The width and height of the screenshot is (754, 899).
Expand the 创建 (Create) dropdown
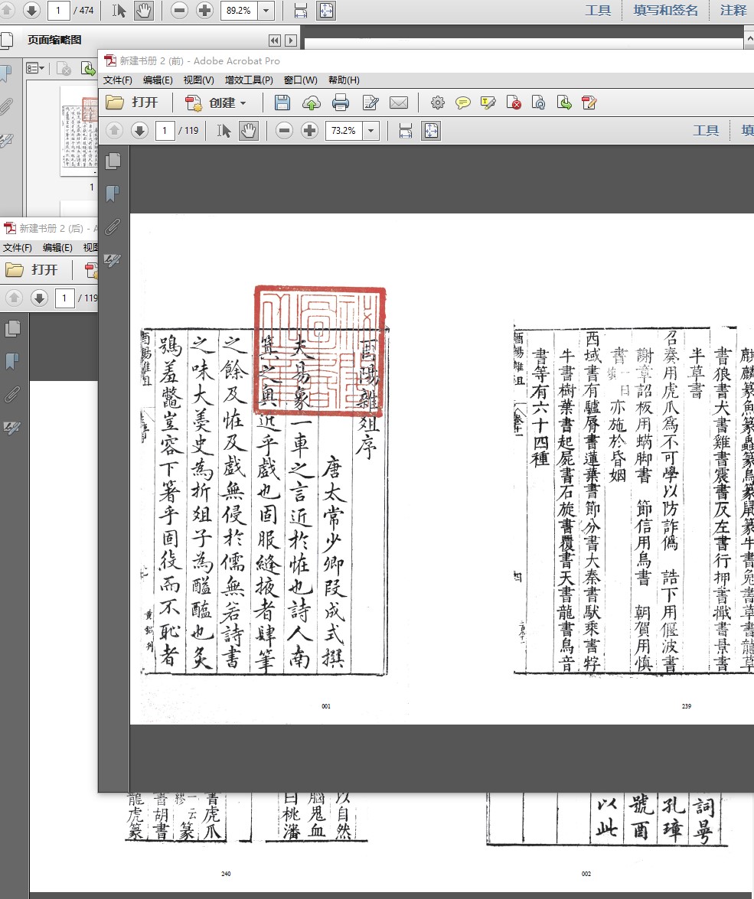pyautogui.click(x=243, y=103)
